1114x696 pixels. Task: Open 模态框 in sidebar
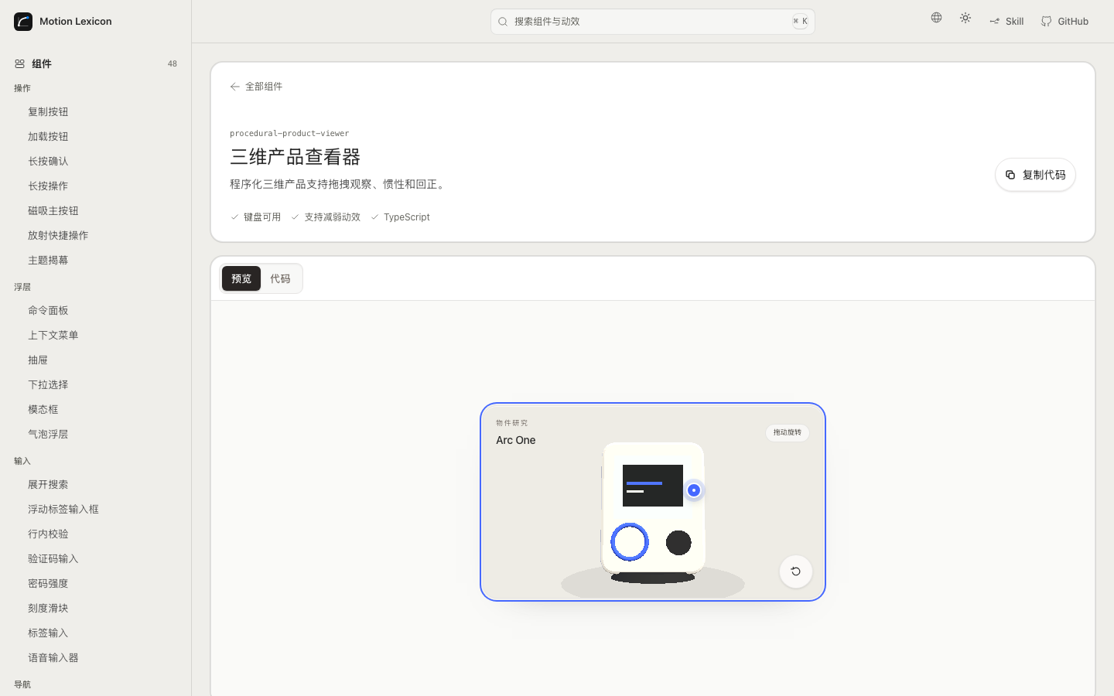pyautogui.click(x=43, y=410)
